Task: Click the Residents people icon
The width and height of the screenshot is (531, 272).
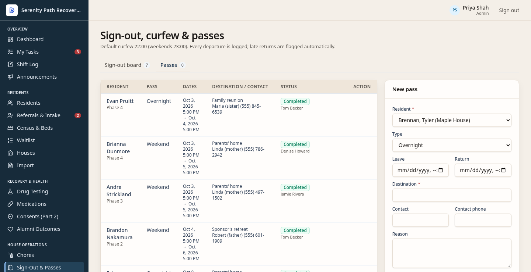Action: tap(10, 103)
